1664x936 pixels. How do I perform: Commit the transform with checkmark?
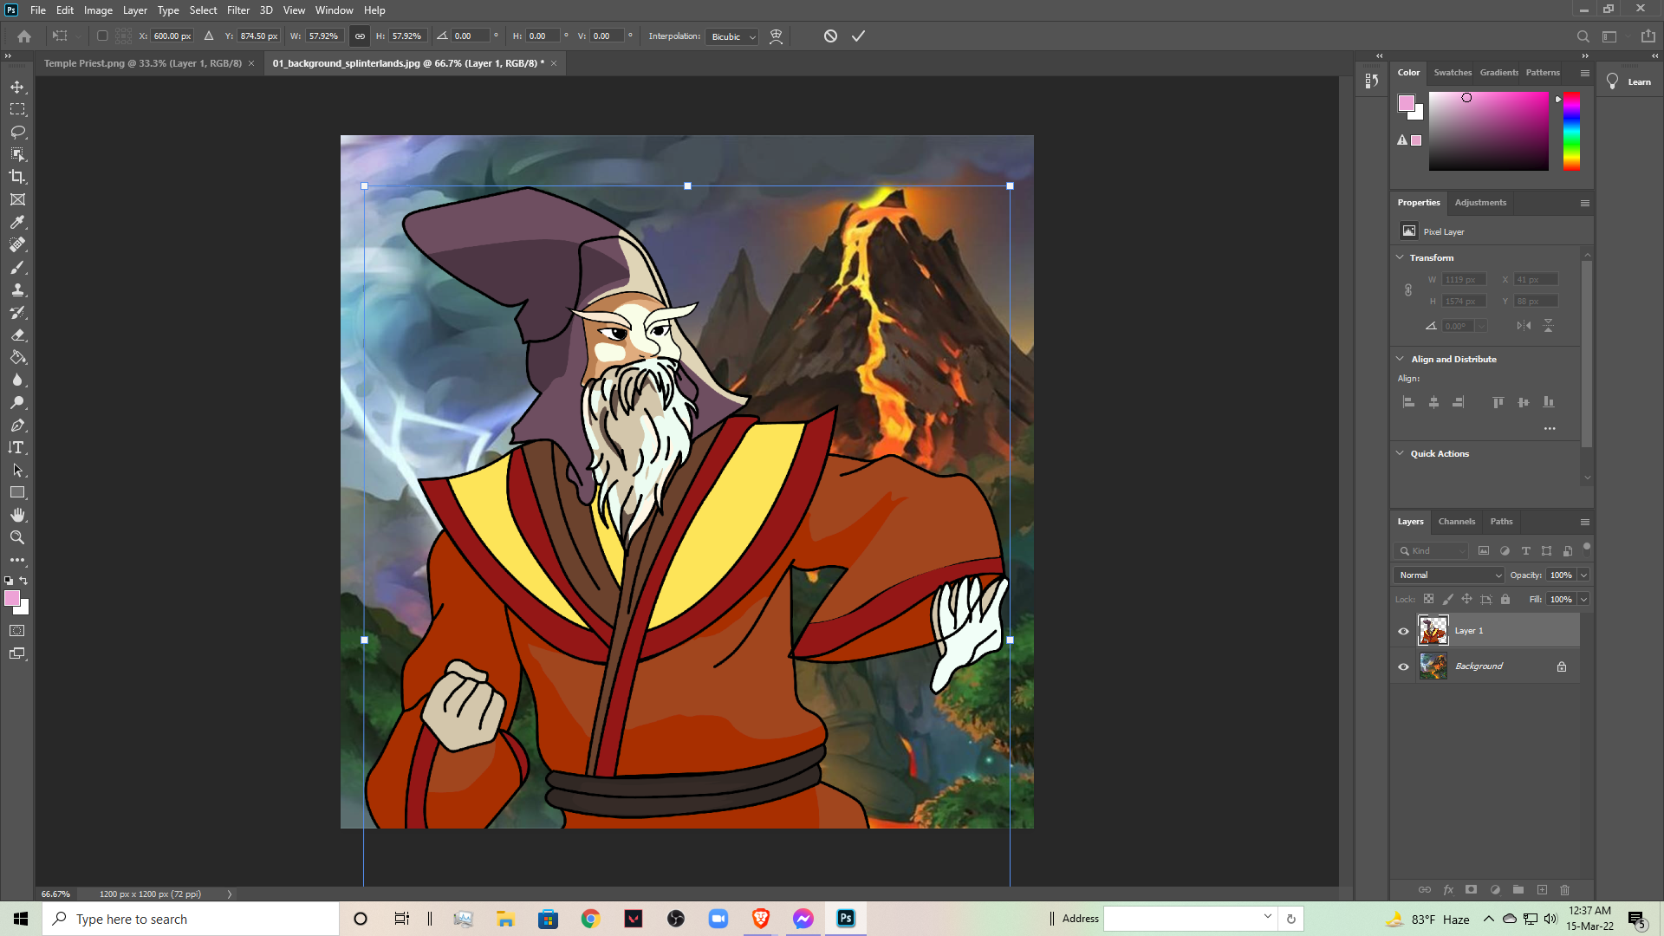858,36
